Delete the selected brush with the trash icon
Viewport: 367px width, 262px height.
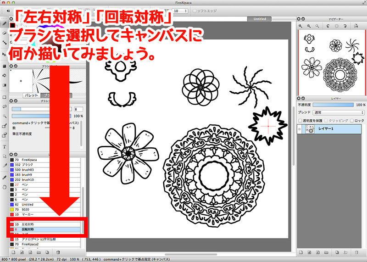coord(58,252)
